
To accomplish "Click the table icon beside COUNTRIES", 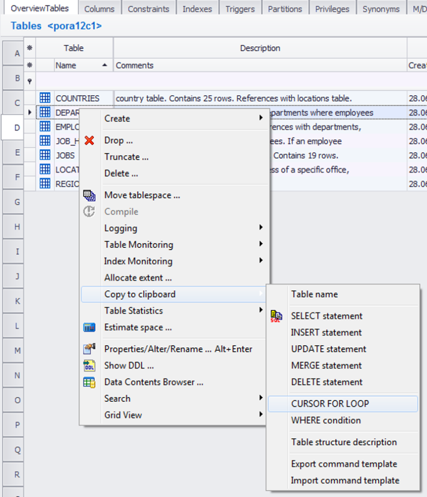I will point(45,98).
